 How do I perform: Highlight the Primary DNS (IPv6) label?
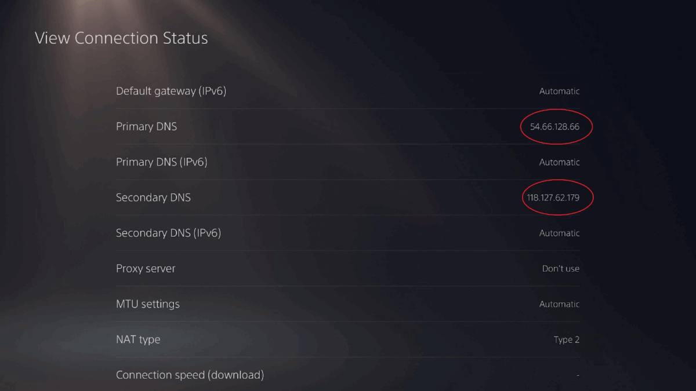pyautogui.click(x=161, y=162)
